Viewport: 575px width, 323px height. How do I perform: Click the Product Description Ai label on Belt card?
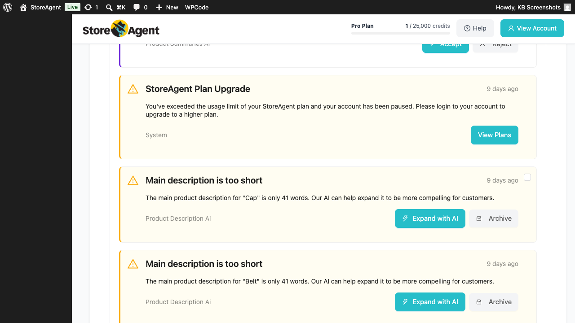click(178, 302)
